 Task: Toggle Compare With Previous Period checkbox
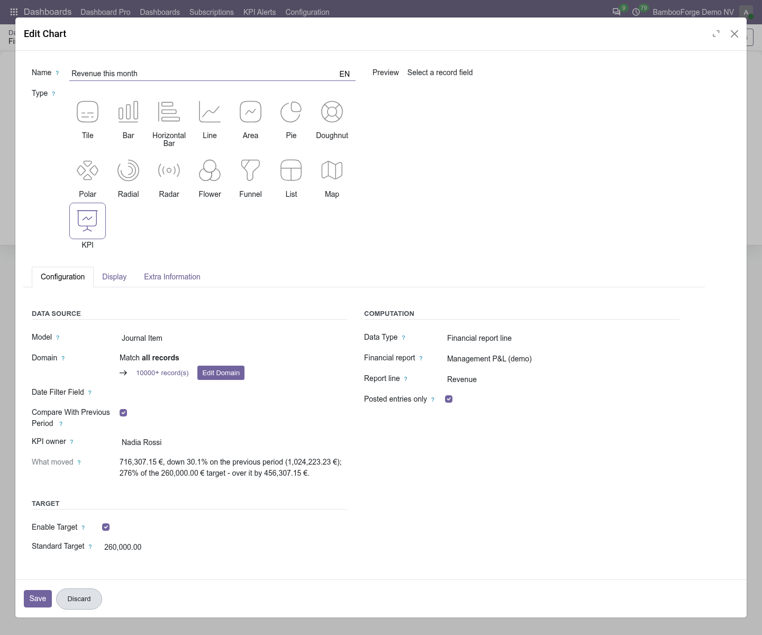[123, 413]
